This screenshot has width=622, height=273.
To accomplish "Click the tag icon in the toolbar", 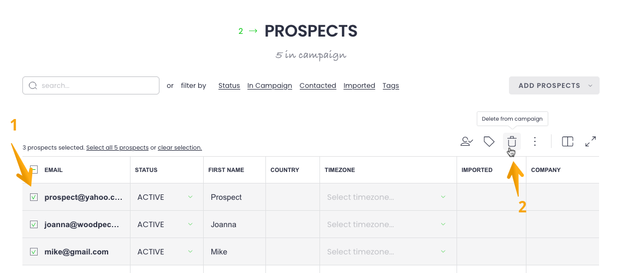I will point(489,141).
